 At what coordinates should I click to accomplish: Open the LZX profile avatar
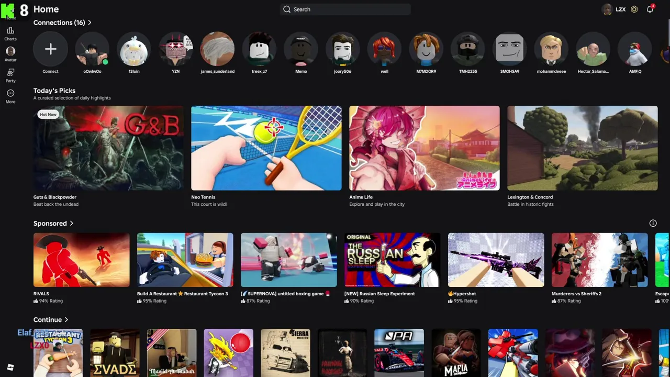coord(607,9)
